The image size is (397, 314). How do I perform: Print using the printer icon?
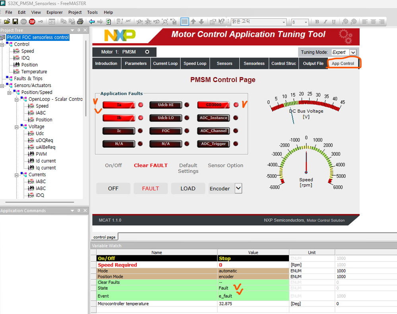[80, 22]
